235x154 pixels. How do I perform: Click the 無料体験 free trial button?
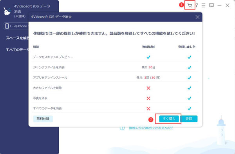43,119
